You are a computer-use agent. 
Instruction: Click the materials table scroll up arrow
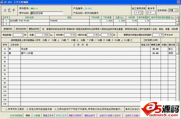coord(177,17)
